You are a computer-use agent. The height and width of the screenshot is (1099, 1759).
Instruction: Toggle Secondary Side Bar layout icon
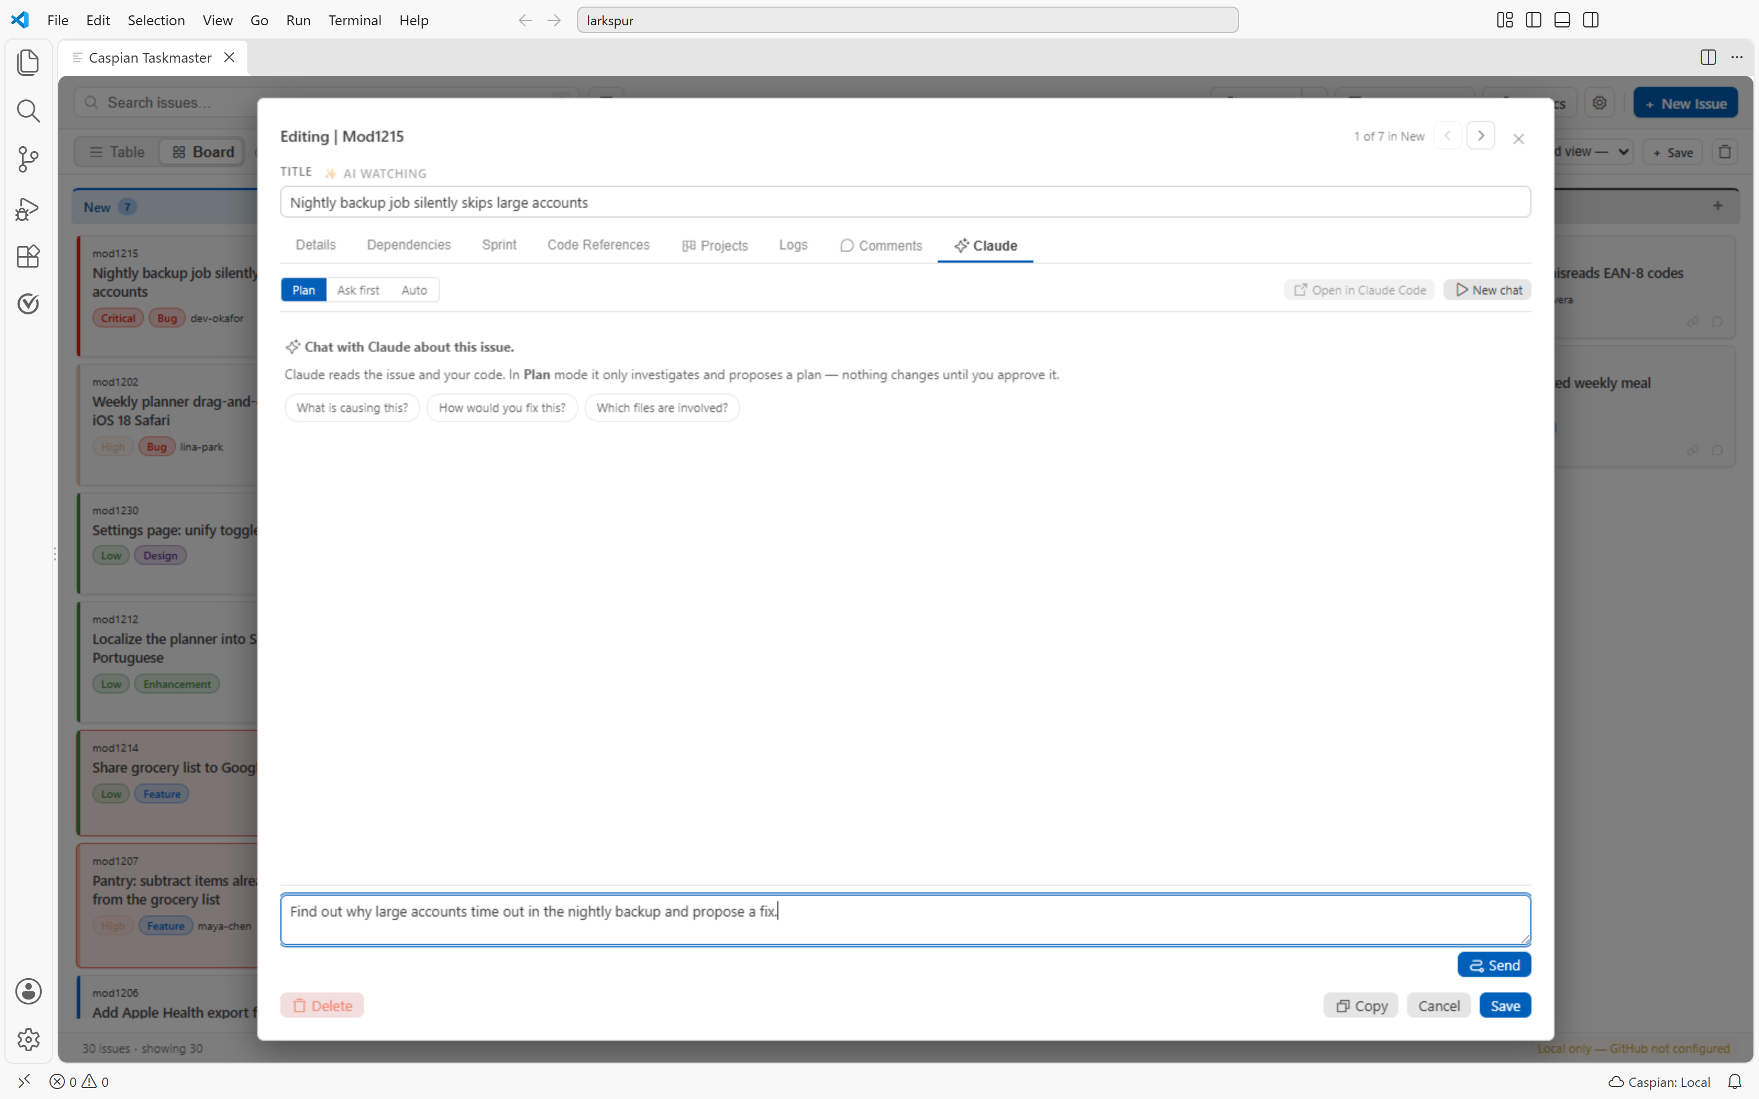[1590, 20]
